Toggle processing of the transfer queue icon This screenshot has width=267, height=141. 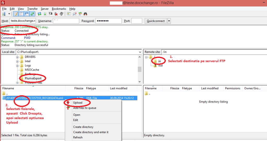pos(45,14)
